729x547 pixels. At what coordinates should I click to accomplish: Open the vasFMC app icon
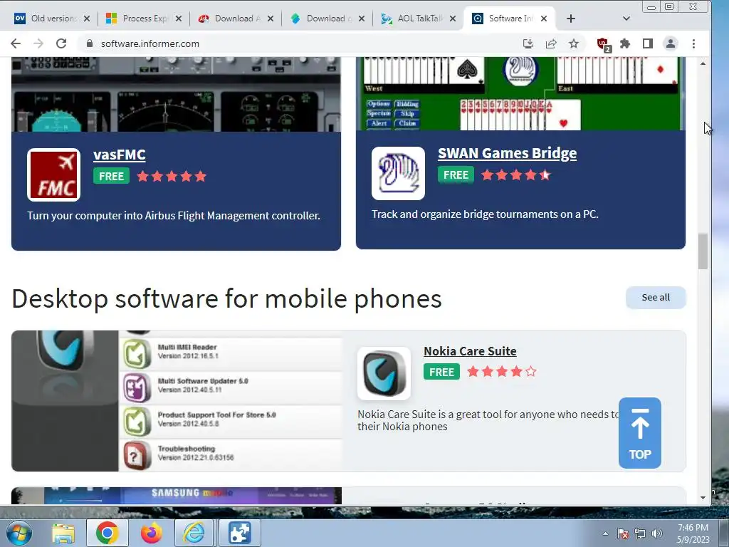click(53, 175)
